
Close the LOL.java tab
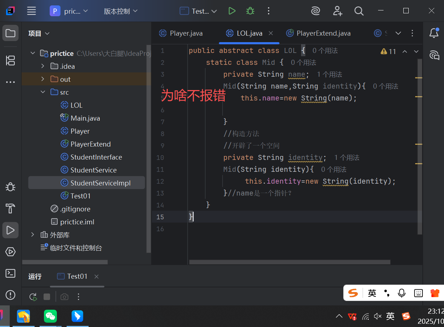click(x=271, y=33)
